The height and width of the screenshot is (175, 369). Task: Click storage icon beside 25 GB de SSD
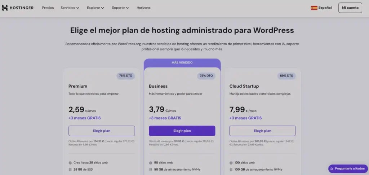tap(70, 169)
